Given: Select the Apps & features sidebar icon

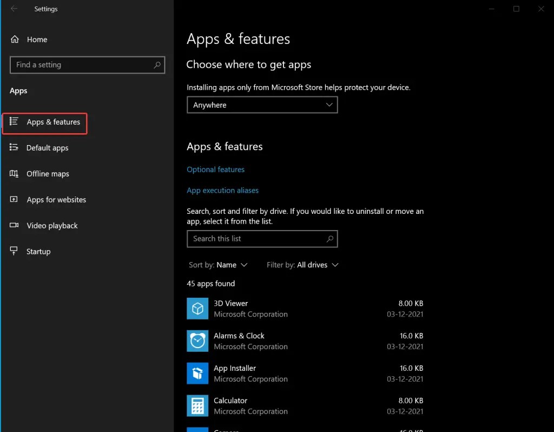Looking at the screenshot, I should click(15, 122).
